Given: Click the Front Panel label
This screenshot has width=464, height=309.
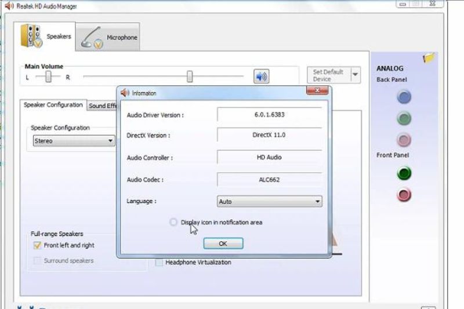Looking at the screenshot, I should 393,155.
